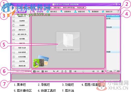Open the 色彩平衡 color balance tool
Screen dimensions: 131x92
tap(20, 61)
